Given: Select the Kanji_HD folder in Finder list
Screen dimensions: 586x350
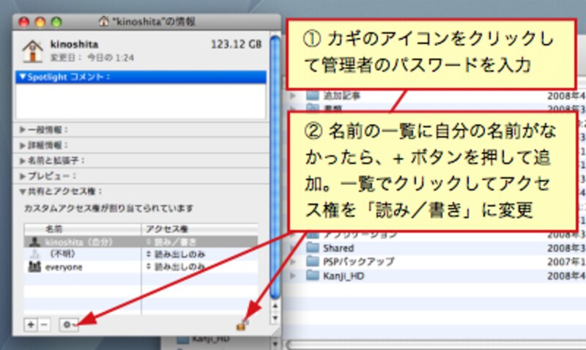Looking at the screenshot, I should click(x=335, y=276).
